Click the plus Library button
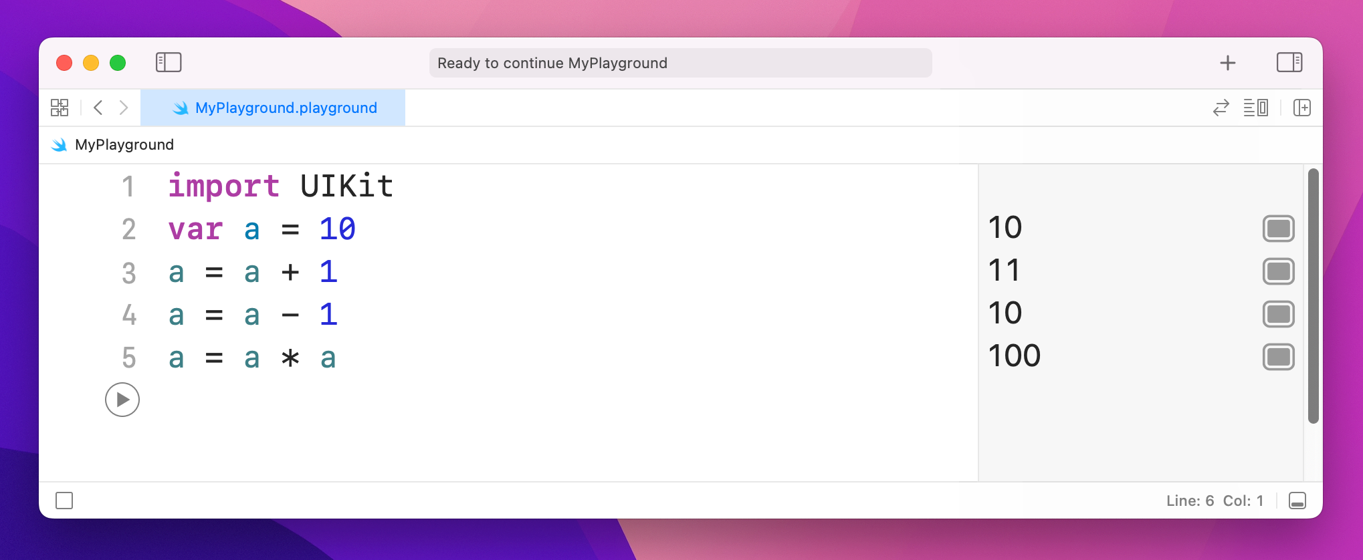This screenshot has height=560, width=1363. click(x=1227, y=63)
